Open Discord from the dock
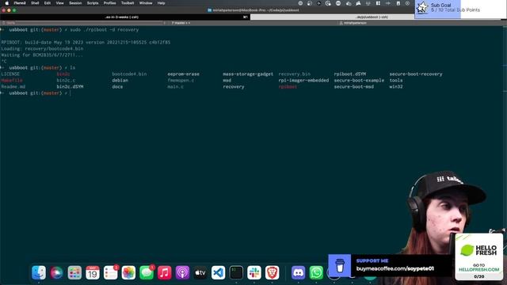The height and width of the screenshot is (285, 507). (x=298, y=272)
